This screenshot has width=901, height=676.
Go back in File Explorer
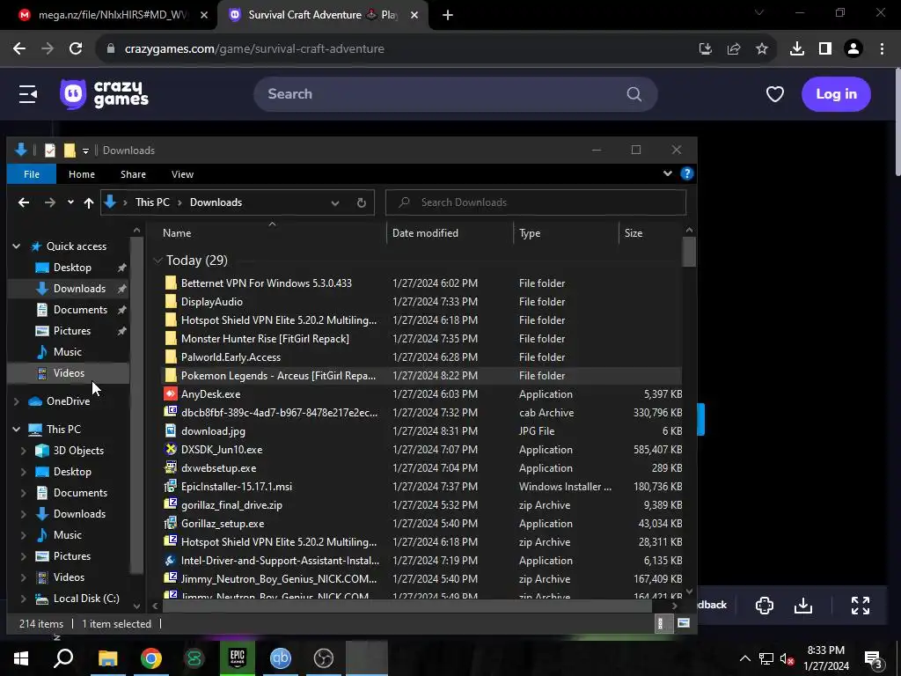[x=24, y=202]
